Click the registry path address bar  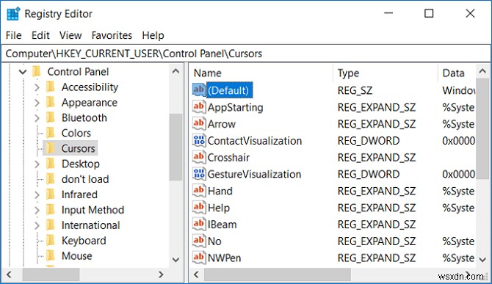[x=246, y=54]
